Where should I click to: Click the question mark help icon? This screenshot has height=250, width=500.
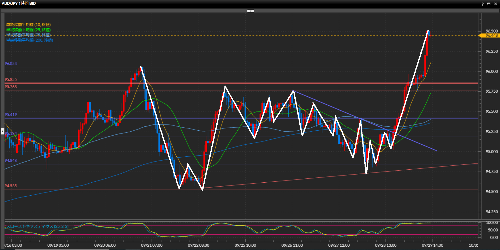[x=483, y=4]
